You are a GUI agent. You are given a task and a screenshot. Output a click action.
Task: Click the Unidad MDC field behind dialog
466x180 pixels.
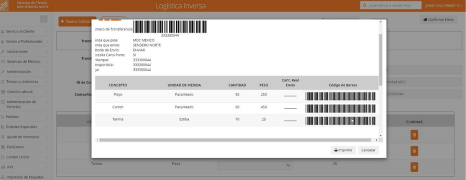424,82
